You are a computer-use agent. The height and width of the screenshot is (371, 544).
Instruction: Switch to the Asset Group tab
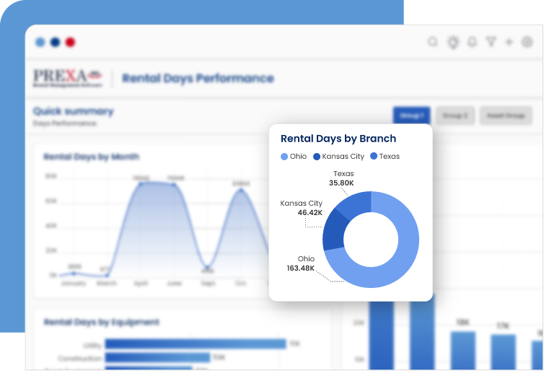506,115
